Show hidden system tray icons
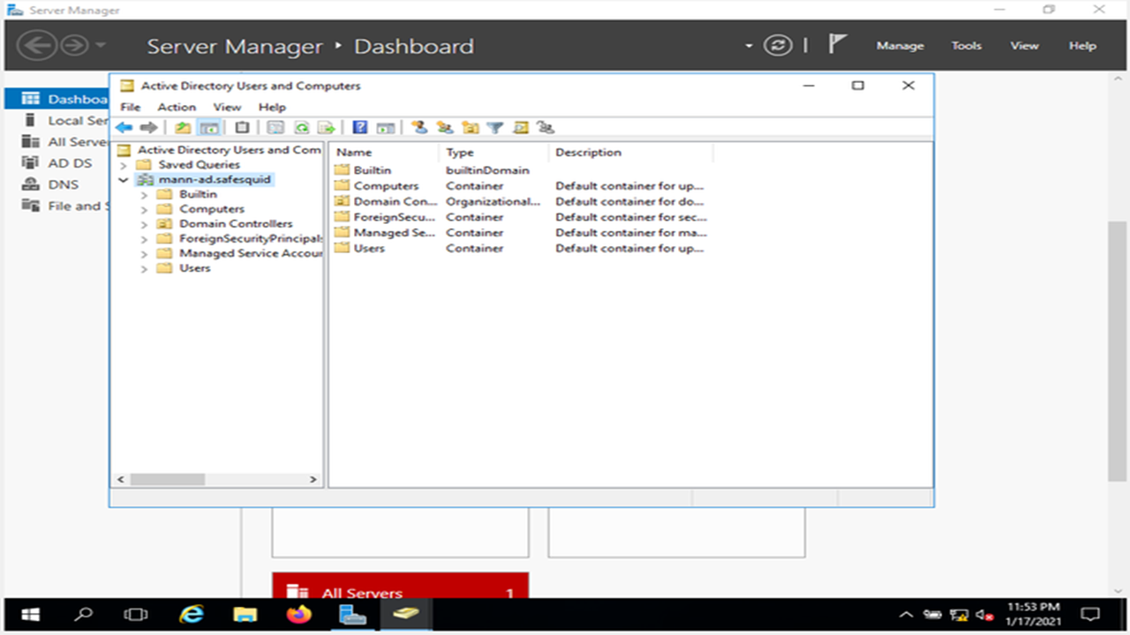The image size is (1130, 635). [906, 614]
